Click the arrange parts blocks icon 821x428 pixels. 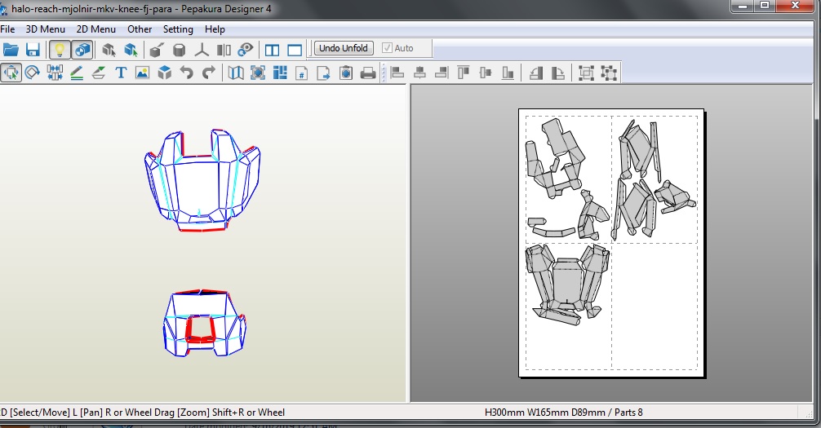coord(280,73)
